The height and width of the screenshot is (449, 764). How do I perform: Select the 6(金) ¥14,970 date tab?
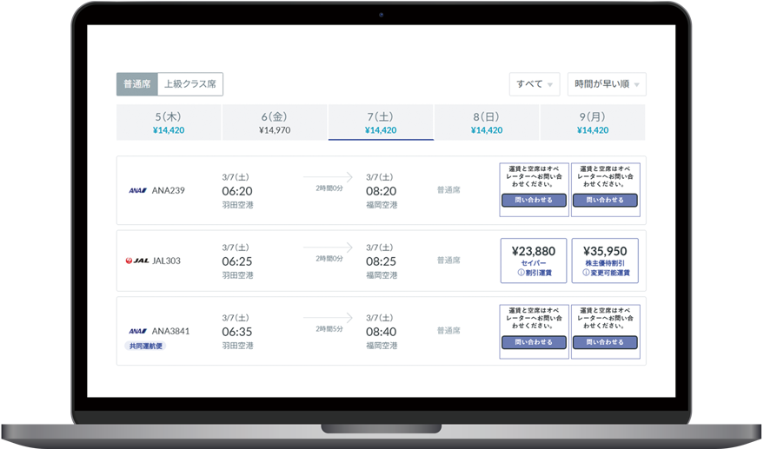tap(275, 122)
